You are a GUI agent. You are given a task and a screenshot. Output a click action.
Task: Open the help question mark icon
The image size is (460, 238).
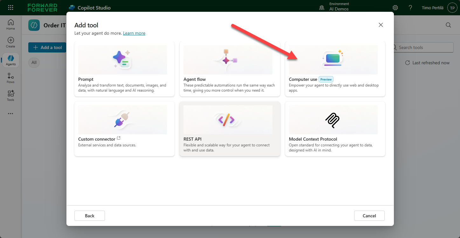coord(410,8)
